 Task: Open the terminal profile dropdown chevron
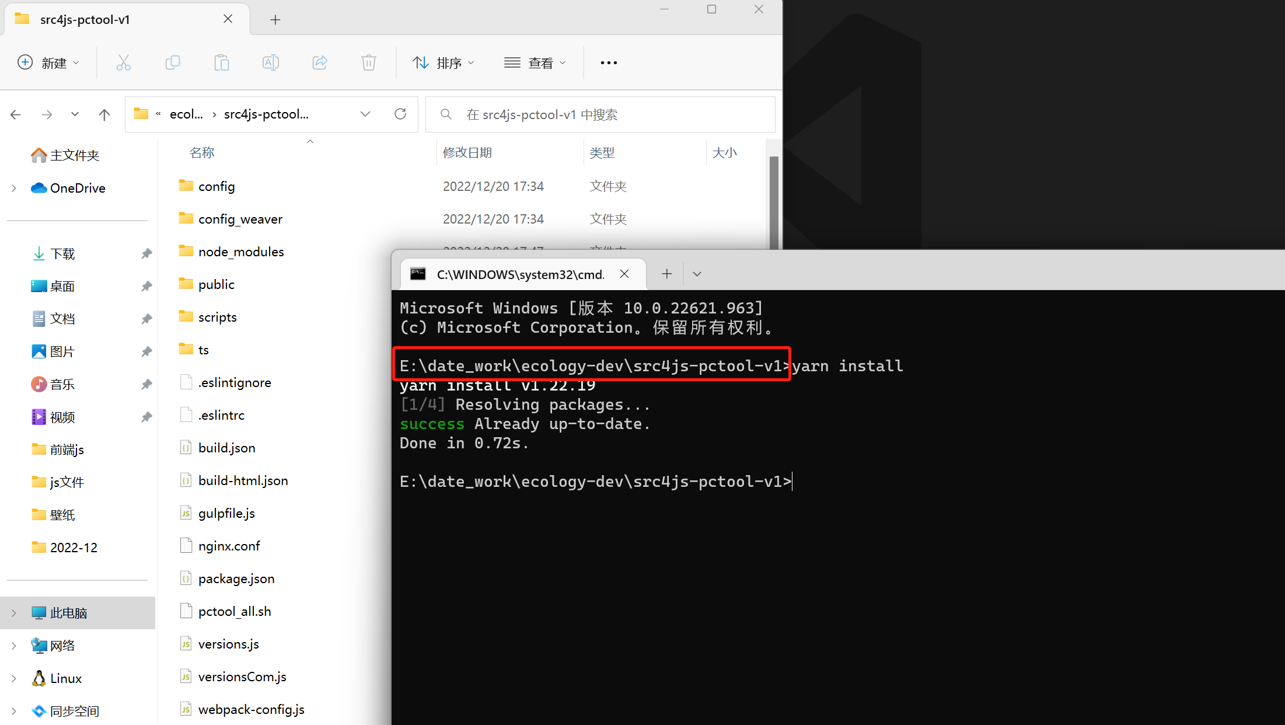tap(697, 274)
